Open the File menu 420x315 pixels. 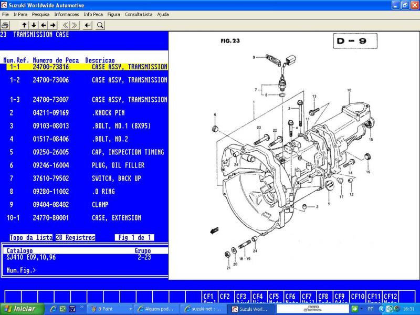(5, 15)
